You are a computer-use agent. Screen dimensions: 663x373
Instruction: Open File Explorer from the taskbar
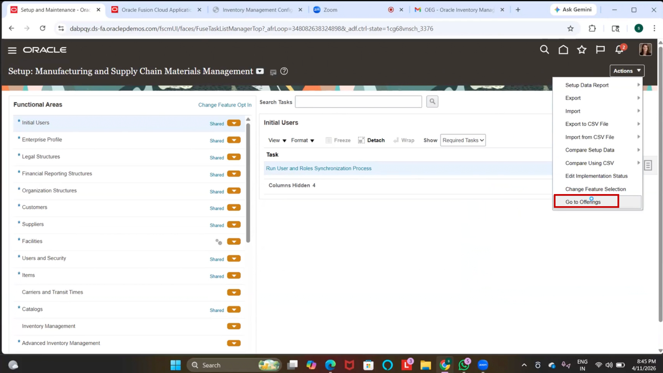(x=425, y=365)
